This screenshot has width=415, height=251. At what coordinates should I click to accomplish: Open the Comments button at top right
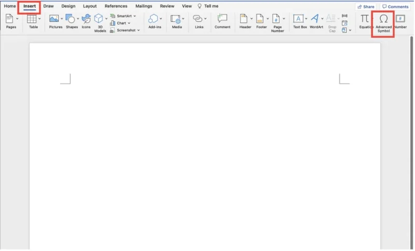tap(395, 7)
